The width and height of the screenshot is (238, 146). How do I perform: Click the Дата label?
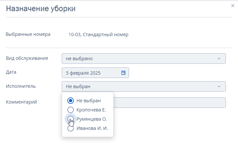tap(11, 72)
